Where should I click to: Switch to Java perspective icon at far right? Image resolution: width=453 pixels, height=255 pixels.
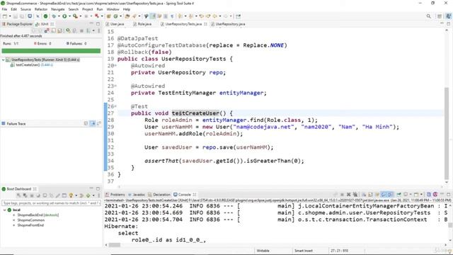click(x=449, y=16)
